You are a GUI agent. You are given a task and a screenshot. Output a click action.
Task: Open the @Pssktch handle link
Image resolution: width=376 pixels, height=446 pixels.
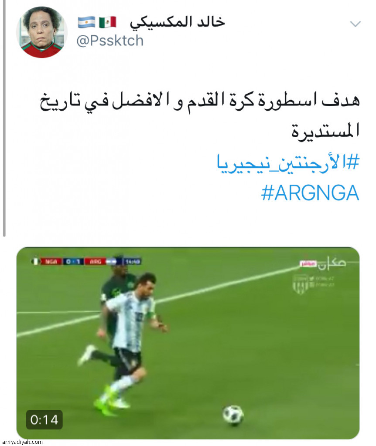tap(110, 41)
